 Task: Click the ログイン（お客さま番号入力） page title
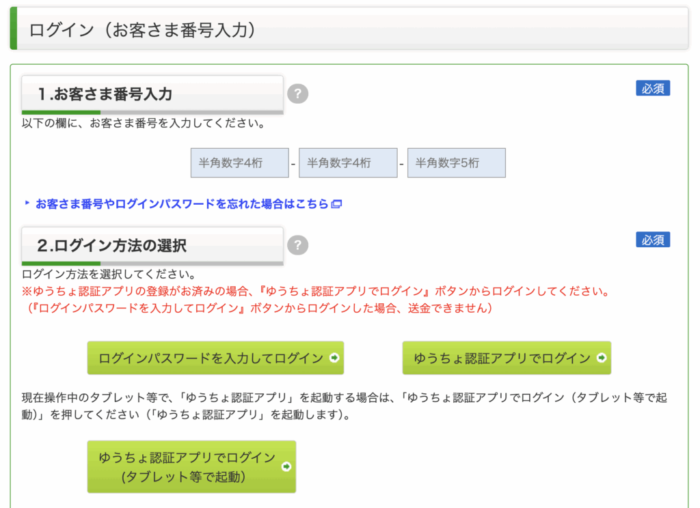tap(142, 31)
